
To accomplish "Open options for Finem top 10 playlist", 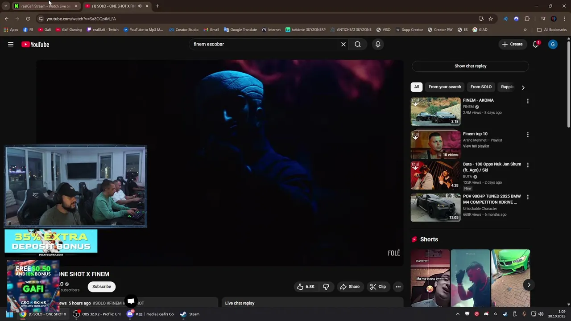I will pos(528,135).
